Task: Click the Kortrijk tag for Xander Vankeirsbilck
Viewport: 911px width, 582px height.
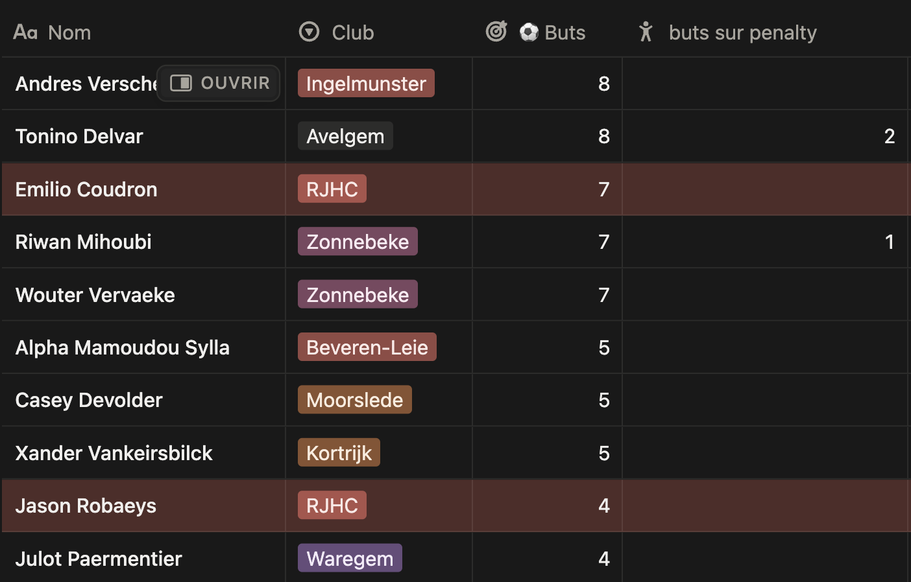Action: tap(339, 453)
